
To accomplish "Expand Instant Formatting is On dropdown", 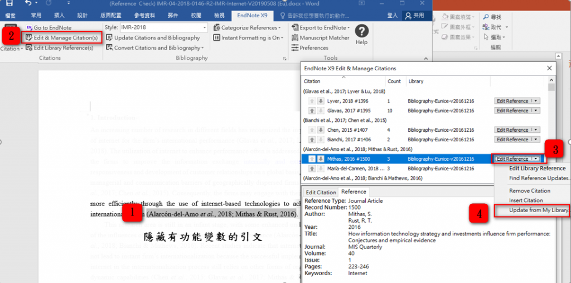I will tap(282, 37).
